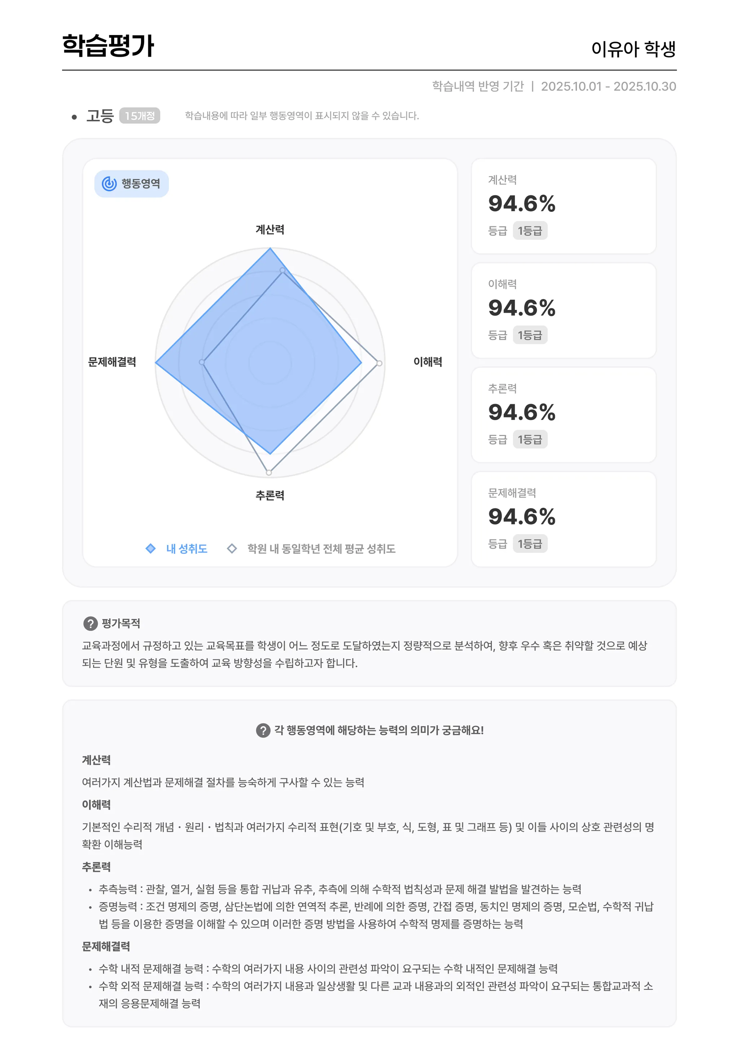
Task: Click the 15개정 badge next to 고등
Action: (x=139, y=116)
